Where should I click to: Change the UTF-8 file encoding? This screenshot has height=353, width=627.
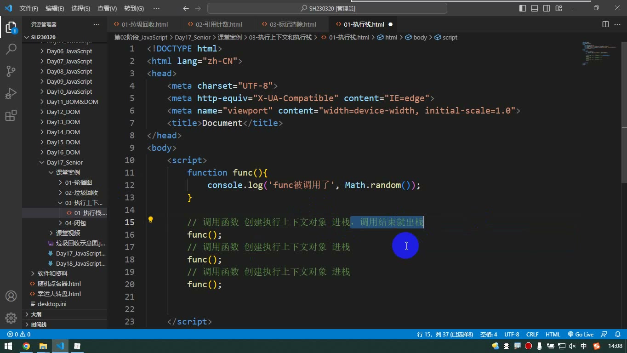coord(512,335)
